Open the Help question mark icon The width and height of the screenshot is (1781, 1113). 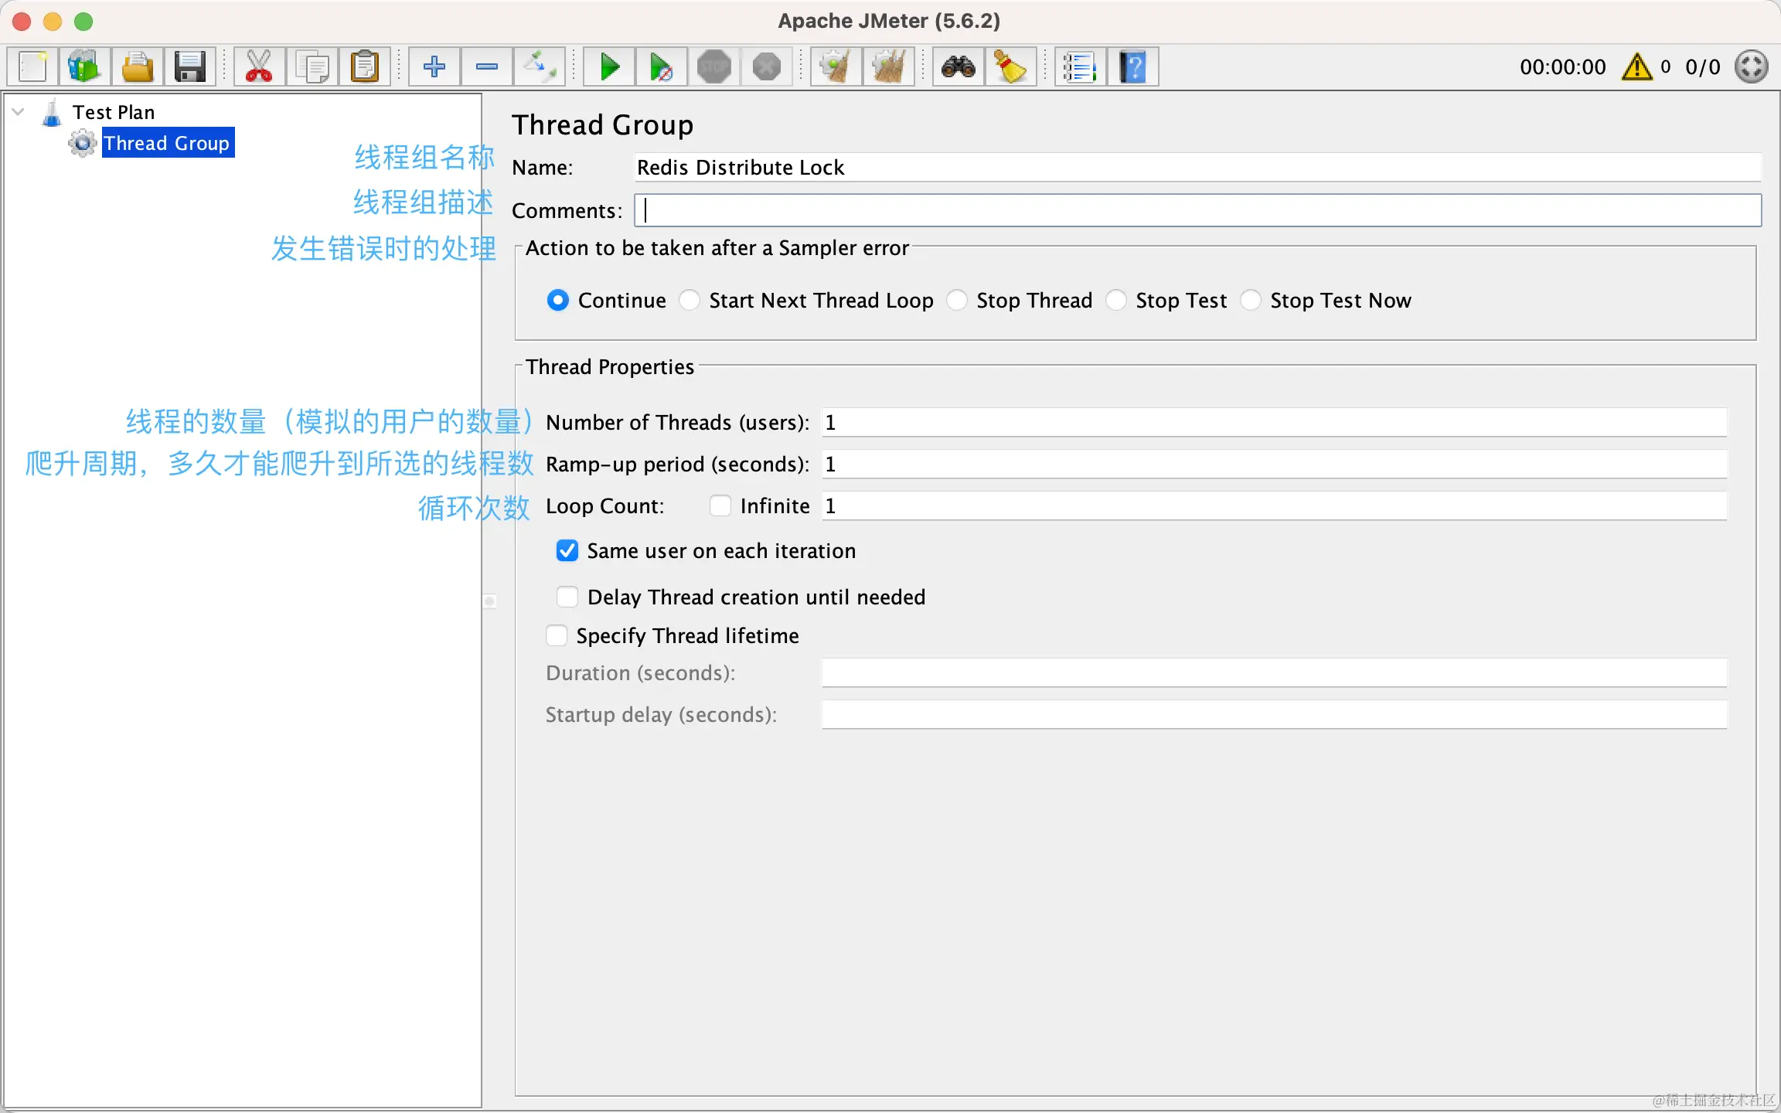(1133, 67)
